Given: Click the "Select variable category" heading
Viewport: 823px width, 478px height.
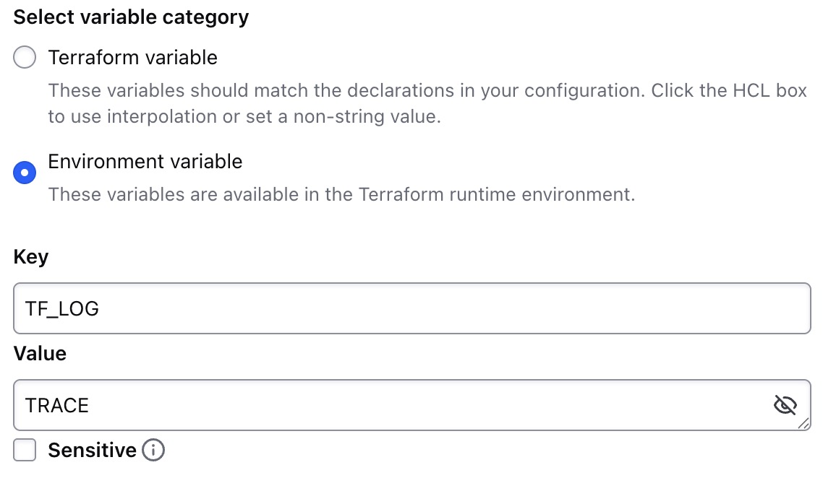Looking at the screenshot, I should coord(131,17).
